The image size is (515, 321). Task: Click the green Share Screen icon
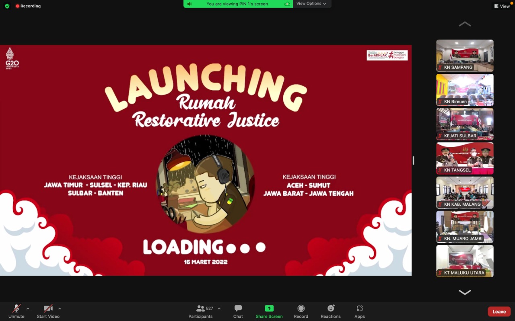(x=269, y=308)
